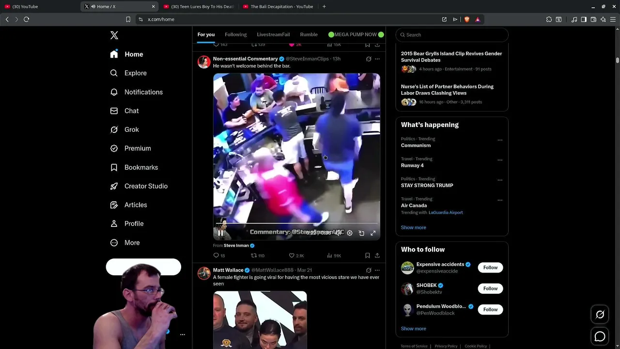Viewport: 620px width, 349px height.
Task: Open the floating chat messages button
Action: [600, 336]
